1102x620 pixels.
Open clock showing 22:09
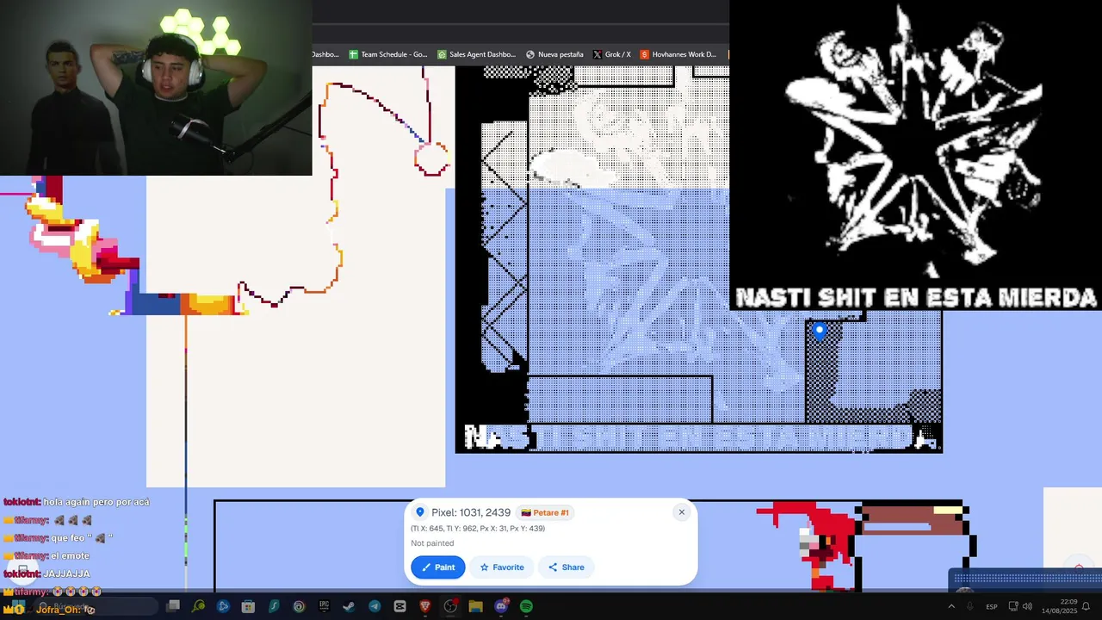(x=1059, y=606)
